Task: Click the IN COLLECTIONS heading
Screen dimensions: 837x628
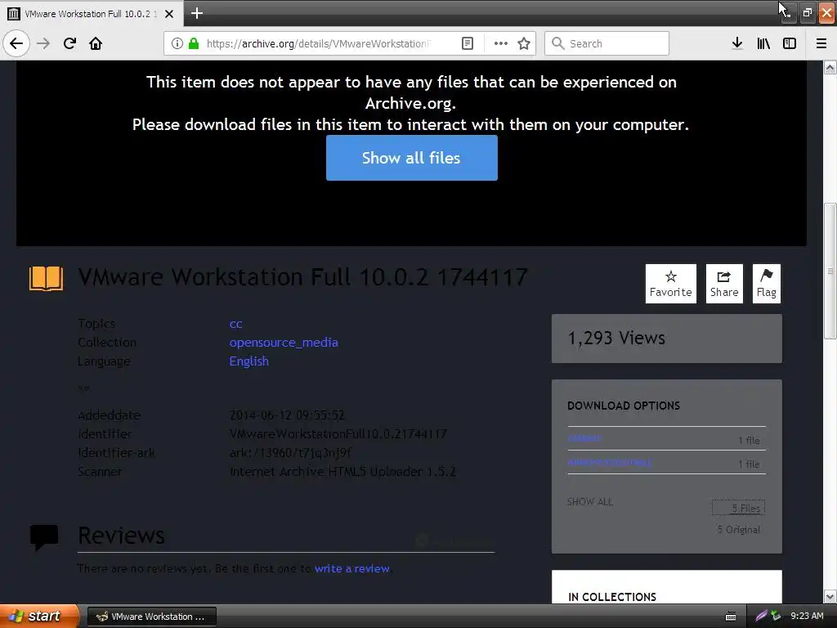Action: click(x=612, y=597)
